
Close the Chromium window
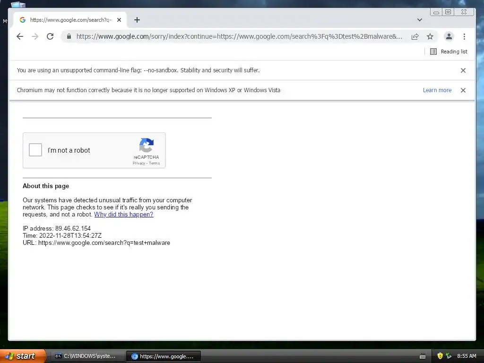coord(464,12)
